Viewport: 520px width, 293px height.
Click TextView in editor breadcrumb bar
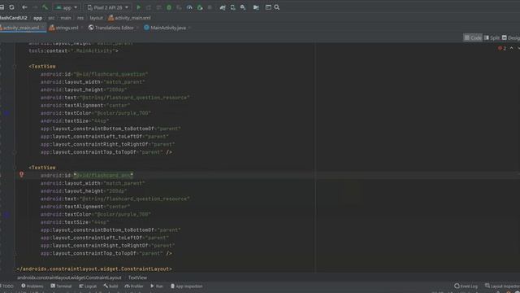click(x=137, y=278)
